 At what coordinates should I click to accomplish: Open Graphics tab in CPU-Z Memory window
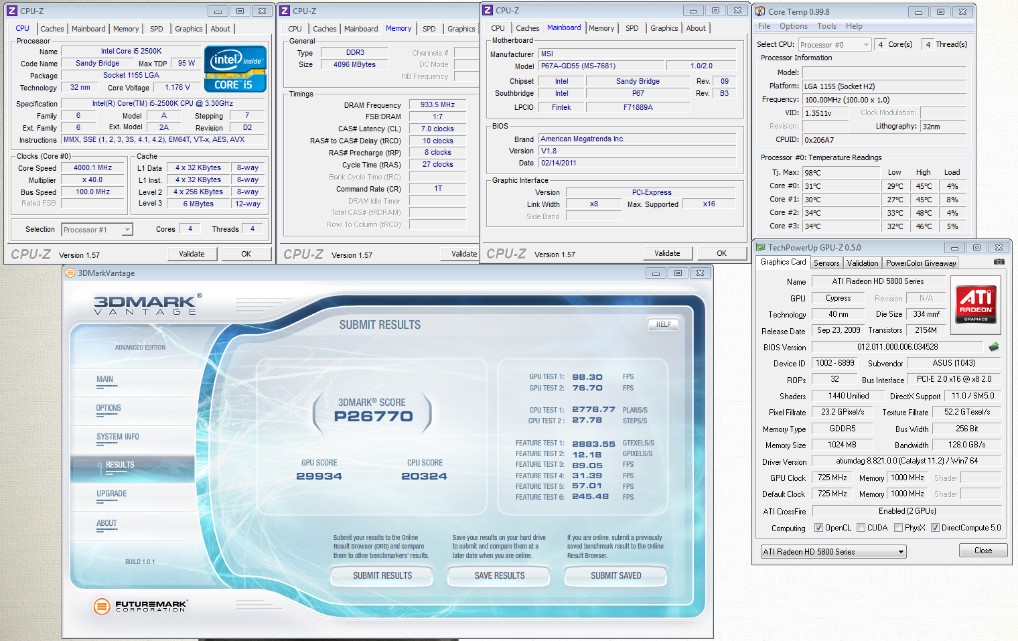tap(461, 29)
